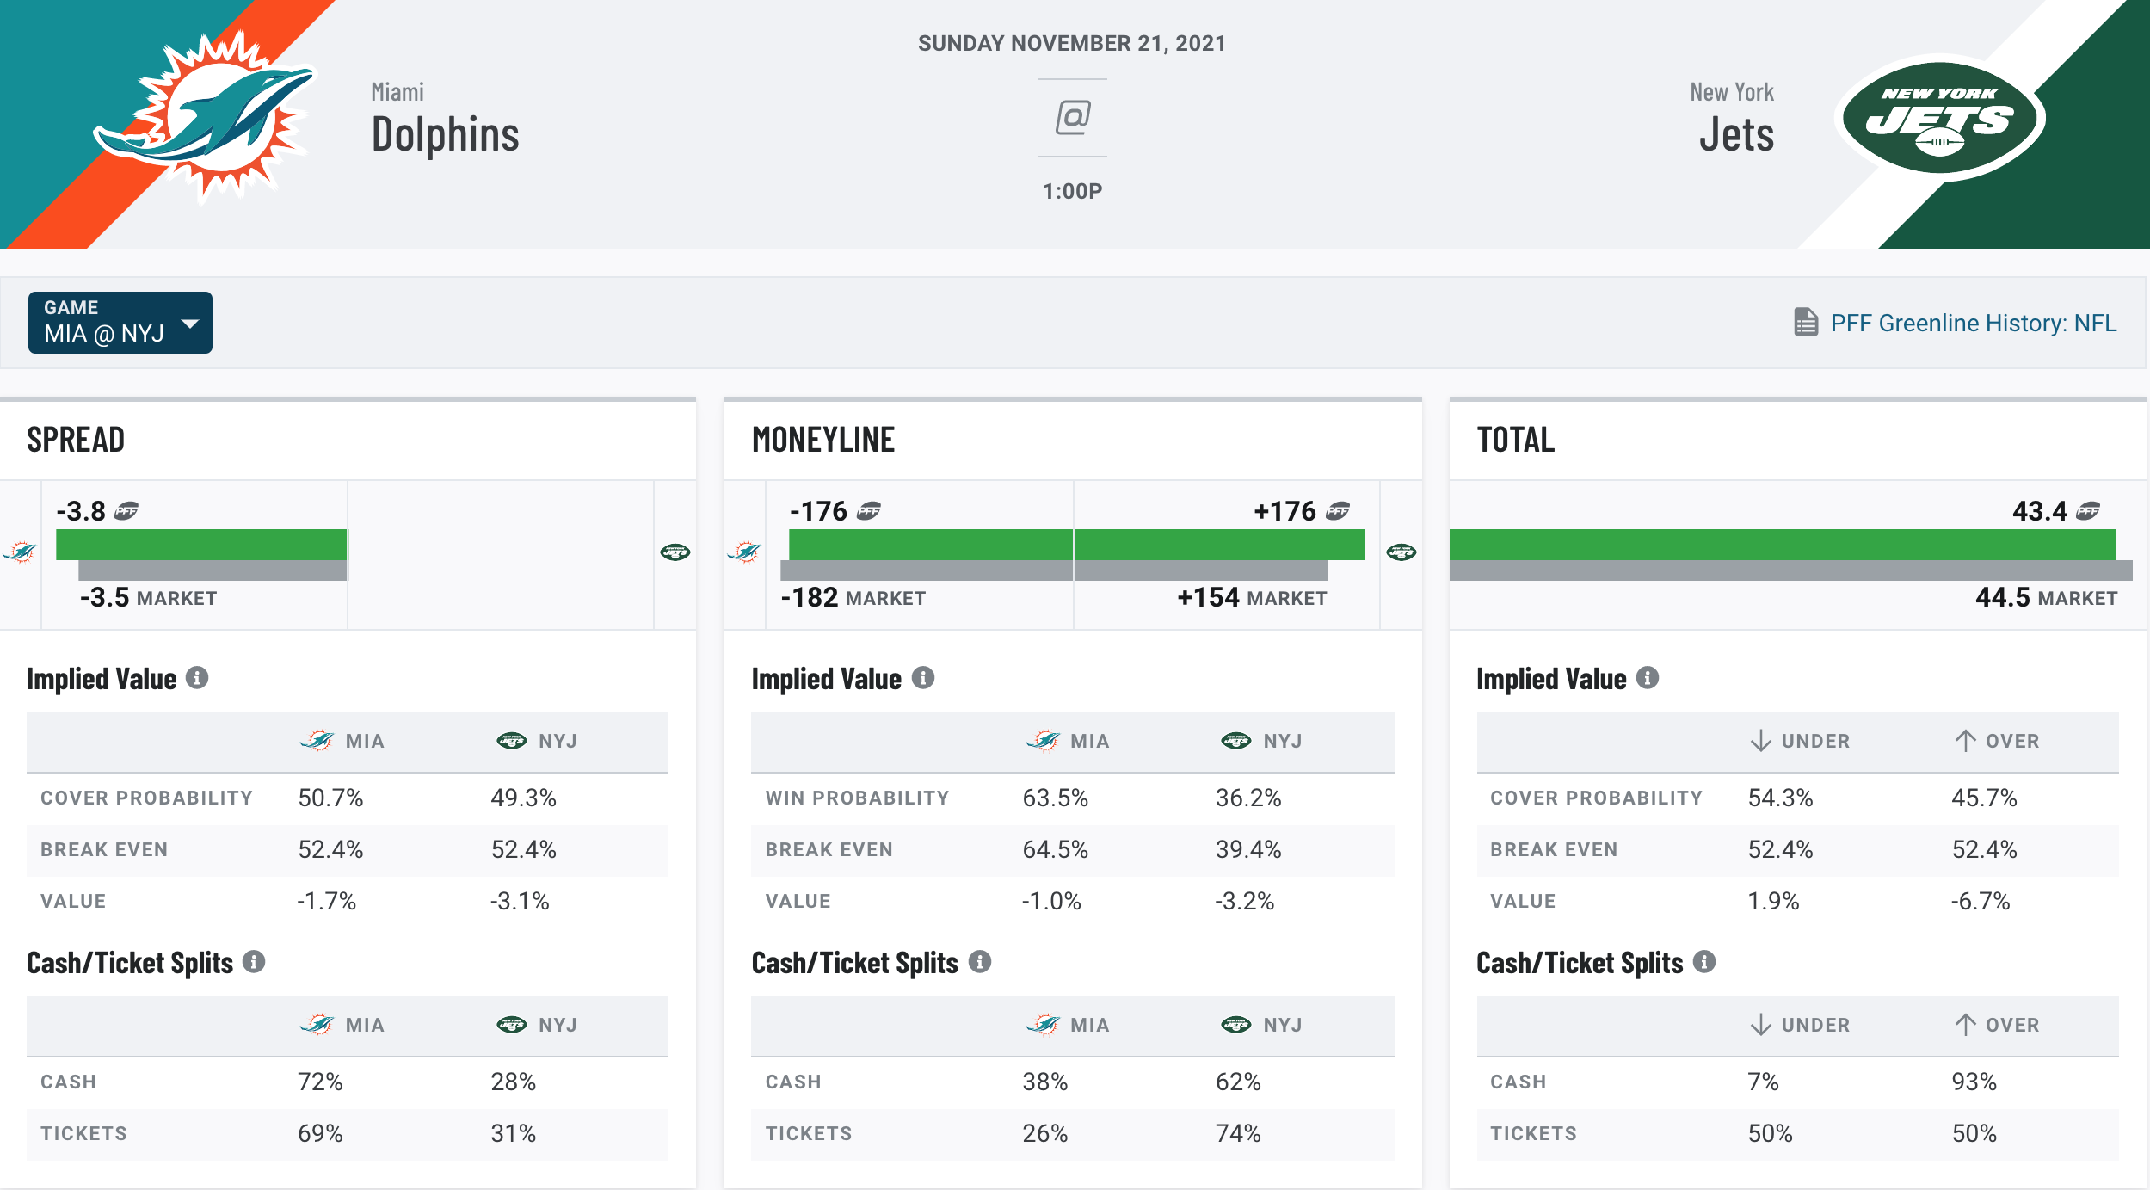Click info icon beside Moneyline Cash/Ticket Splits
This screenshot has height=1190, width=2150.
[x=980, y=962]
